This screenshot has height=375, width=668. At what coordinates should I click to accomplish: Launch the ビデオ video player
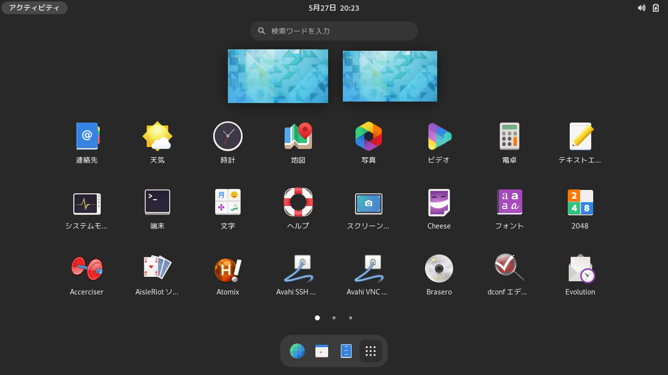pos(439,136)
